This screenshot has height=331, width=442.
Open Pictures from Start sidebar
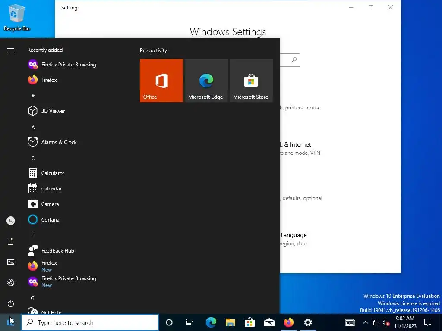(x=11, y=262)
